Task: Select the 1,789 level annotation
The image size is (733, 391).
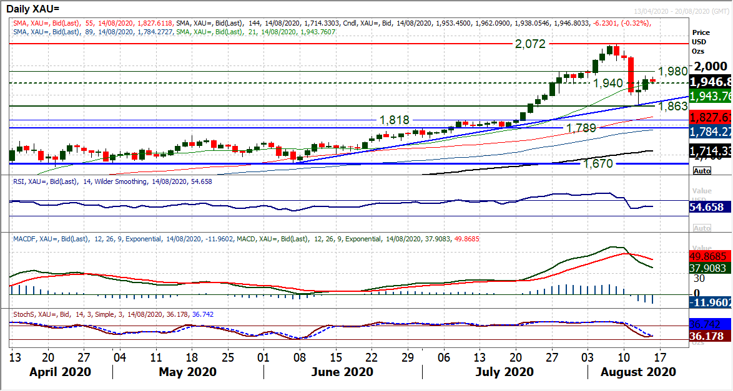Action: 581,128
